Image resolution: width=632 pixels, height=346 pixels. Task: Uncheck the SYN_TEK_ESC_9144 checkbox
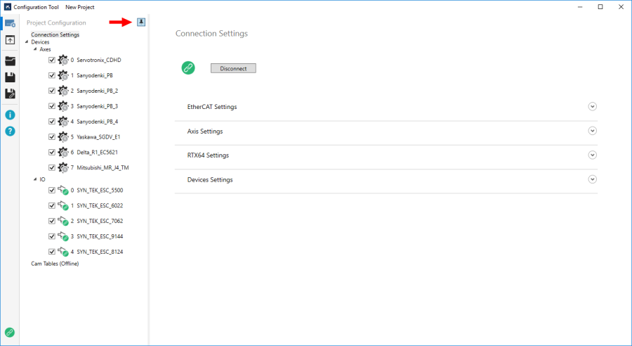click(51, 236)
